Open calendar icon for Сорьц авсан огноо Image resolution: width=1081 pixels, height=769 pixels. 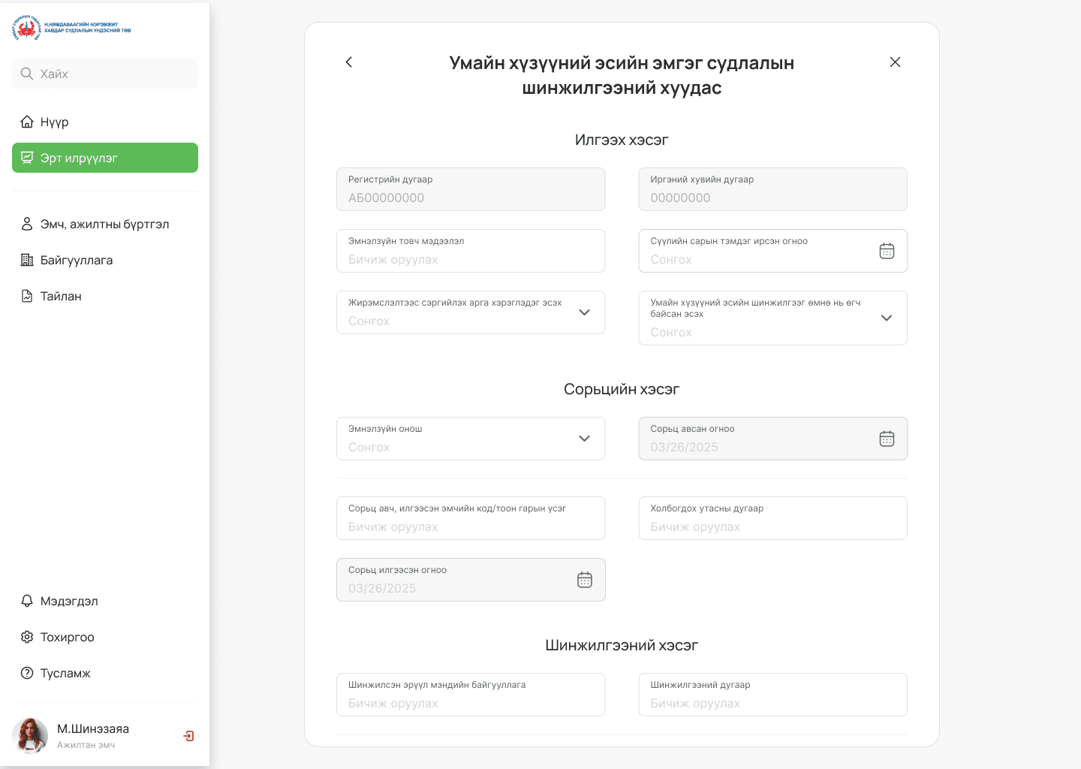(887, 439)
